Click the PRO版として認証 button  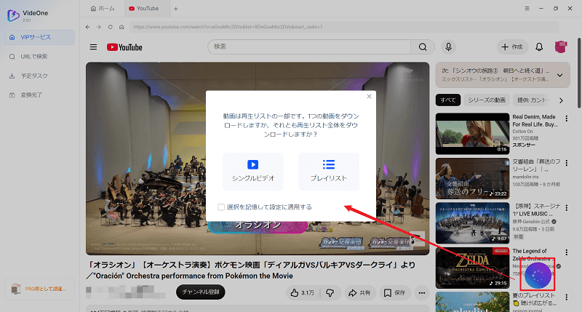coord(40,289)
